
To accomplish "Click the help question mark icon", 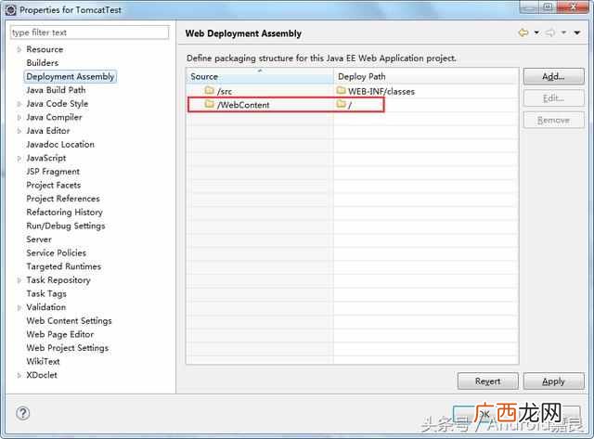I will pos(22,413).
